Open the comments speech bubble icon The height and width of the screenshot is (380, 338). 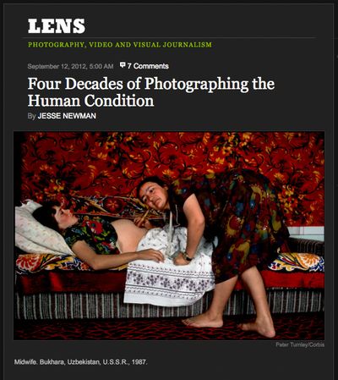coord(123,65)
